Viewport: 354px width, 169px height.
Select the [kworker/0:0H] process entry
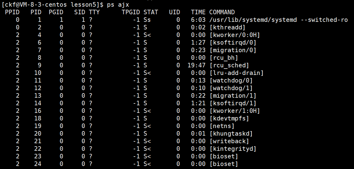(235, 35)
